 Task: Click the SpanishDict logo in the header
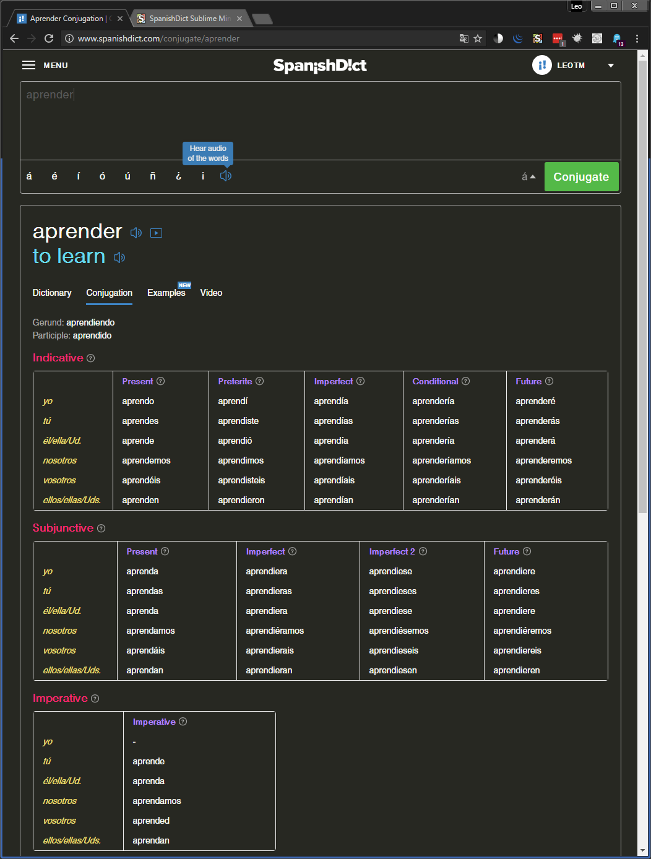pos(320,65)
